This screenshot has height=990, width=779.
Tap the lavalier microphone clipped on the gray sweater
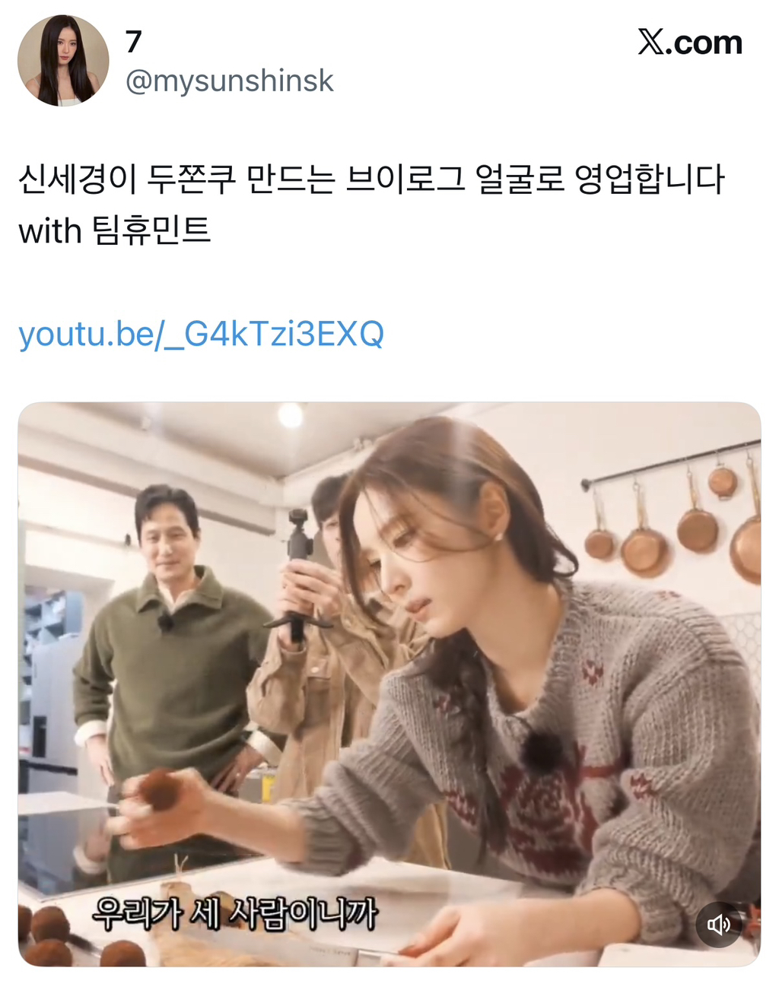542,748
